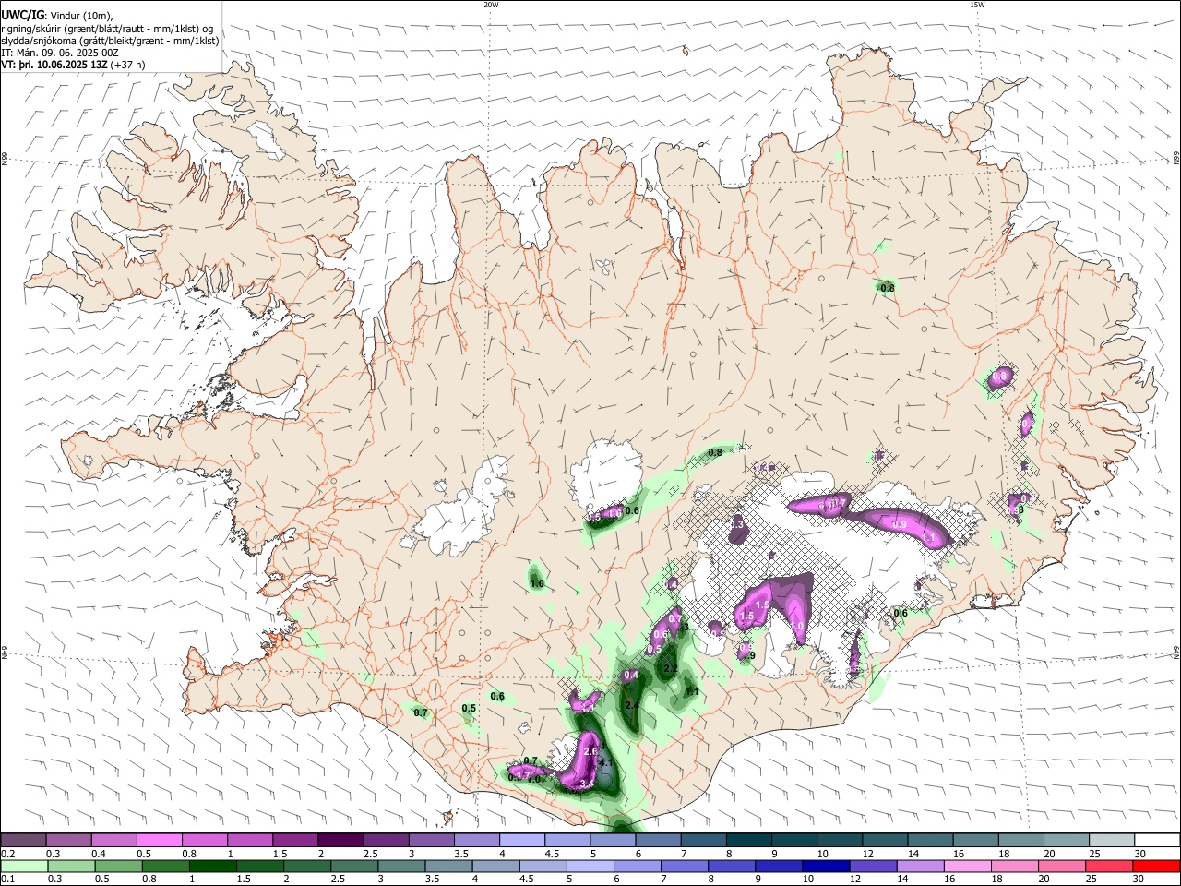
Task: Click the grey-purple snow swatch starting at 0.2
Action: (x=23, y=841)
